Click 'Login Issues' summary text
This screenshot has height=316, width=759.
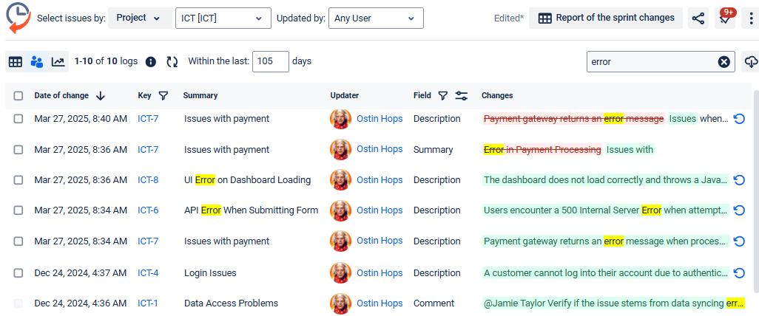210,273
